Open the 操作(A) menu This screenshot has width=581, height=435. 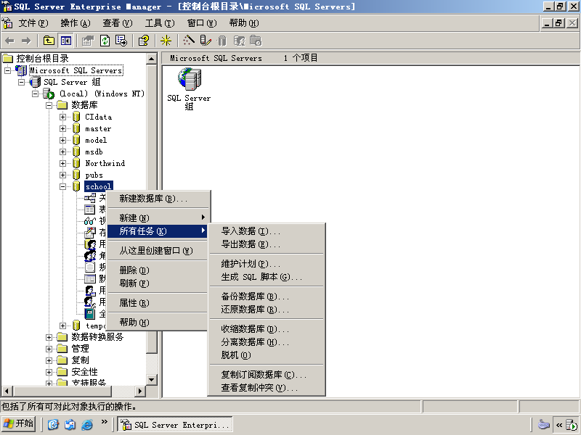coord(76,23)
